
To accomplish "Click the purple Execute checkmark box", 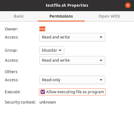I will [x=43, y=92].
